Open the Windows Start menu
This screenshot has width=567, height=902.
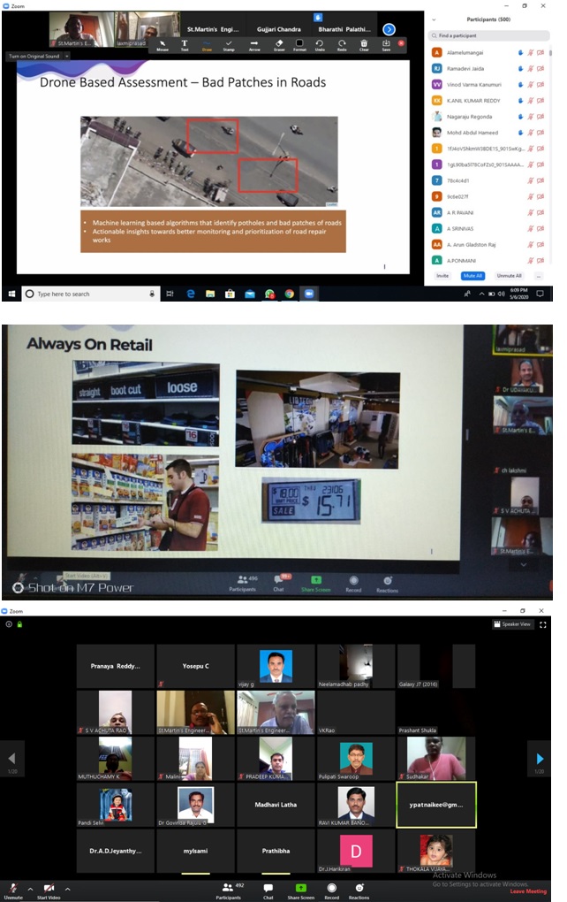11,294
